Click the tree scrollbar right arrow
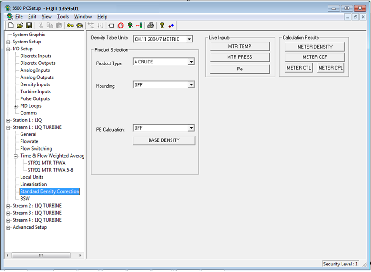 click(x=80, y=256)
